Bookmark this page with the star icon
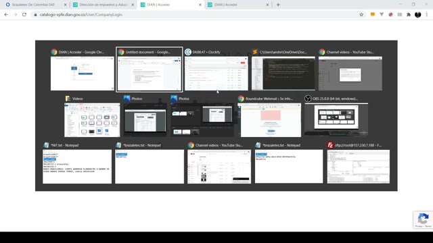The height and width of the screenshot is (243, 433). point(361,15)
